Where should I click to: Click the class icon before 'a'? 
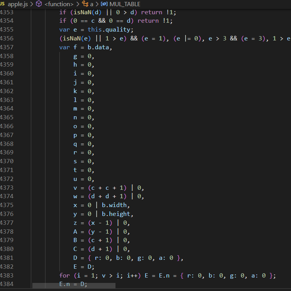(85, 4)
